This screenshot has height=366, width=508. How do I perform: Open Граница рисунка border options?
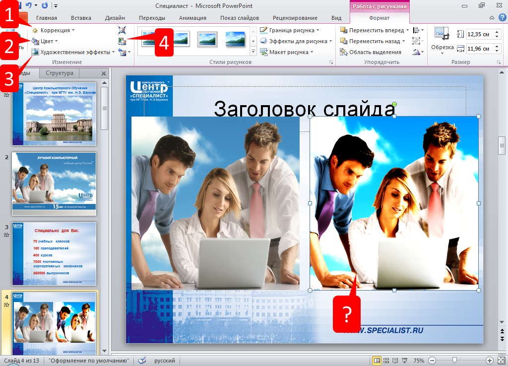(x=291, y=30)
